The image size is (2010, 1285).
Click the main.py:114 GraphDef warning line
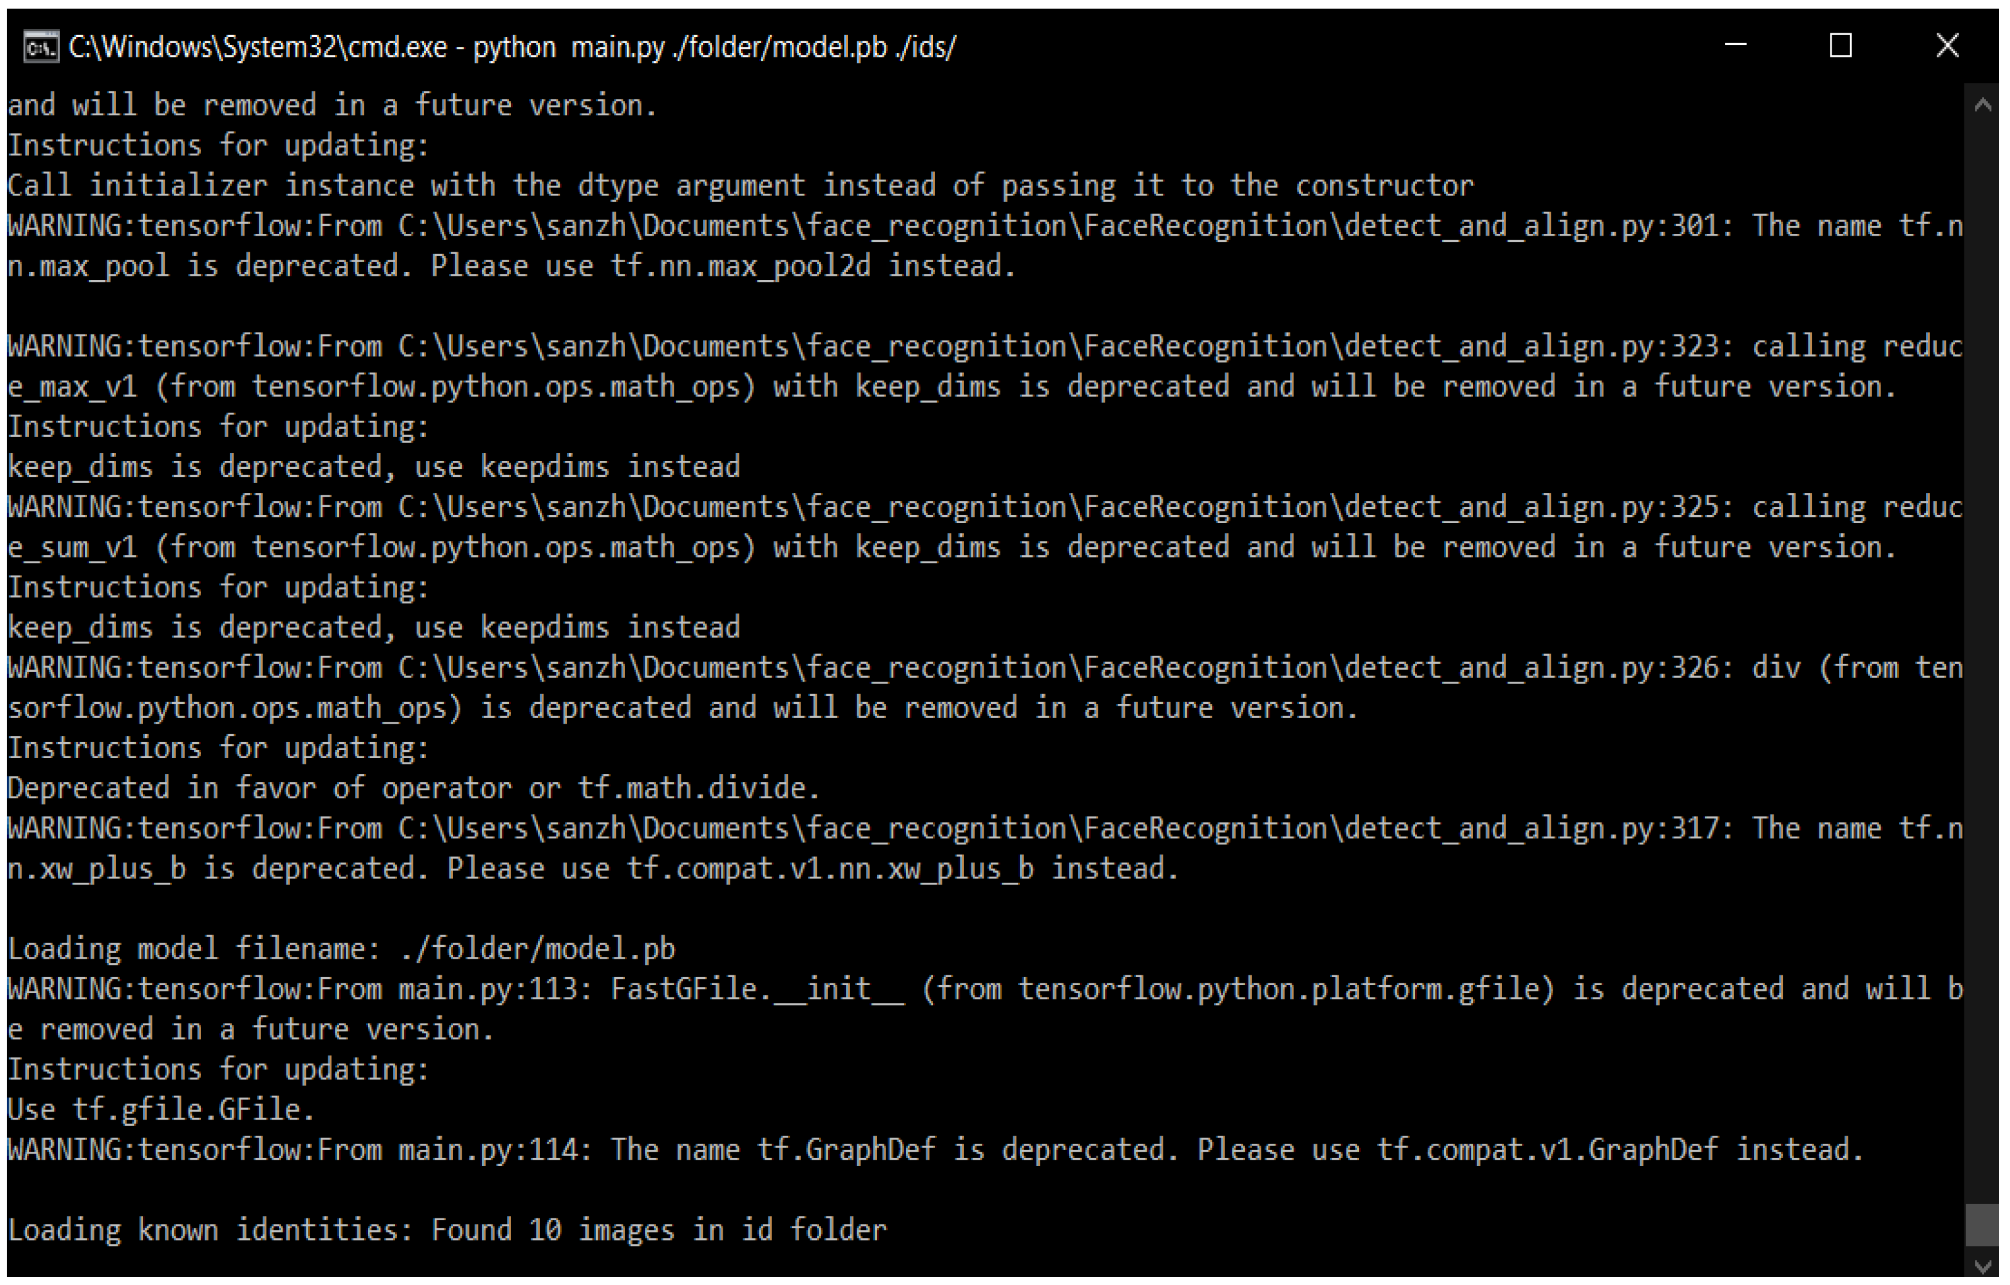pyautogui.click(x=935, y=1150)
